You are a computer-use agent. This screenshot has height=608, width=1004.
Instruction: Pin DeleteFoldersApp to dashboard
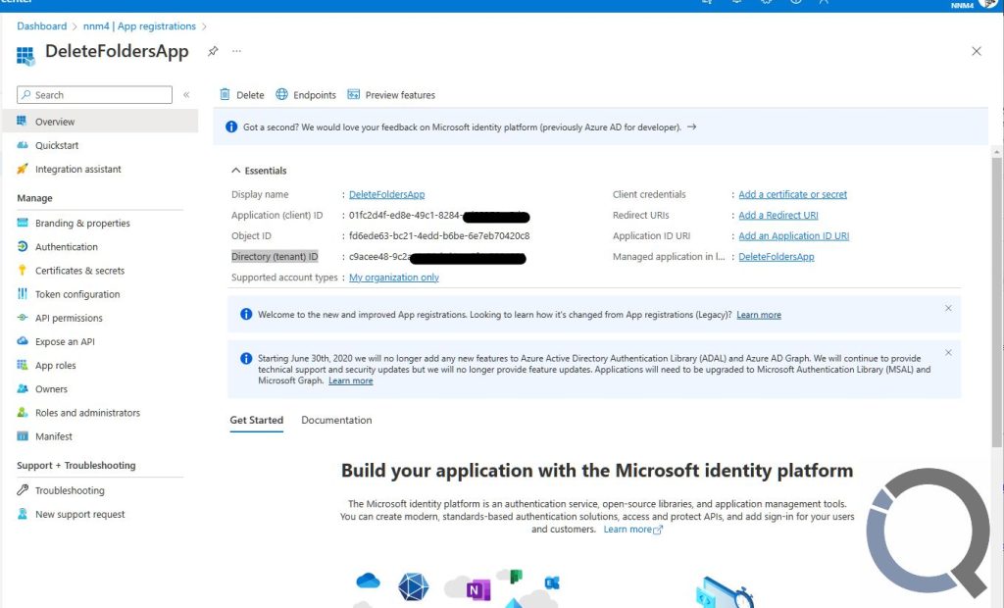pyautogui.click(x=213, y=51)
